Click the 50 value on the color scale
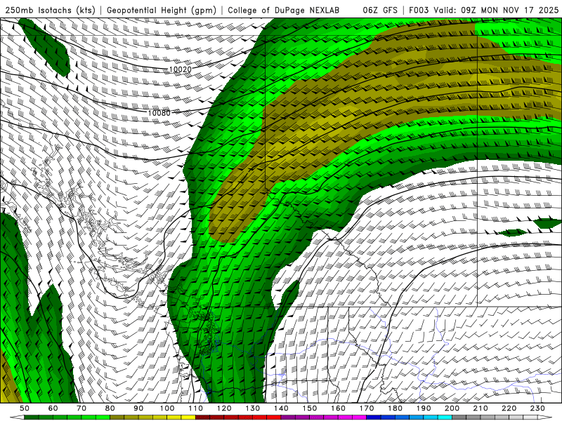Screen dimensions: 562x421 (25, 408)
